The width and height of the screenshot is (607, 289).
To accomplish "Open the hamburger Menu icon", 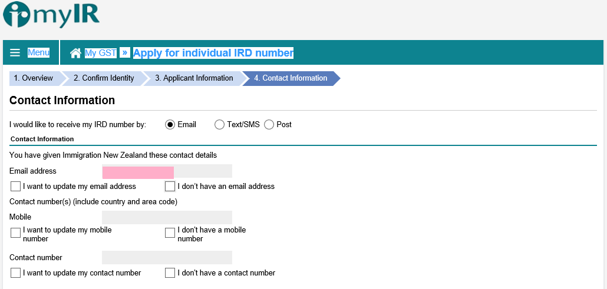I will (15, 53).
